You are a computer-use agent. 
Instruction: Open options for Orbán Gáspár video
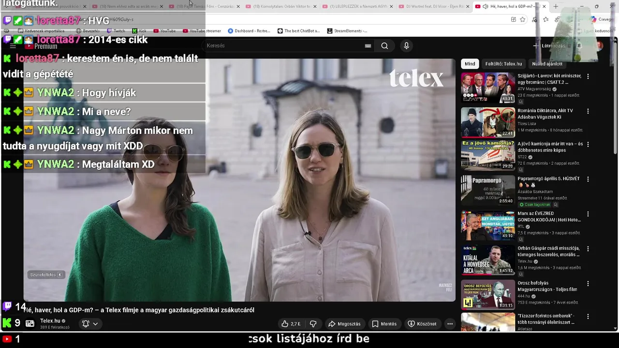pos(588,248)
